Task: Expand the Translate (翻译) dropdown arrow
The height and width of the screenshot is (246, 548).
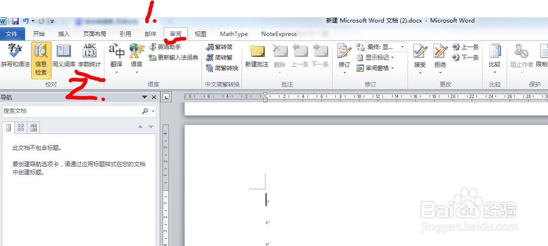Action: click(x=116, y=72)
